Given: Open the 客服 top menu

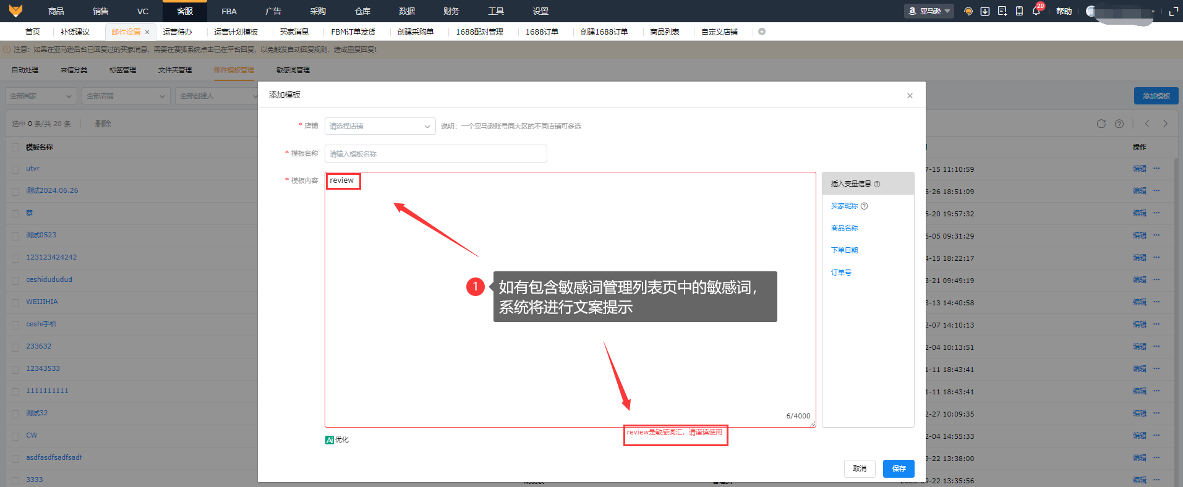Looking at the screenshot, I should 184,11.
